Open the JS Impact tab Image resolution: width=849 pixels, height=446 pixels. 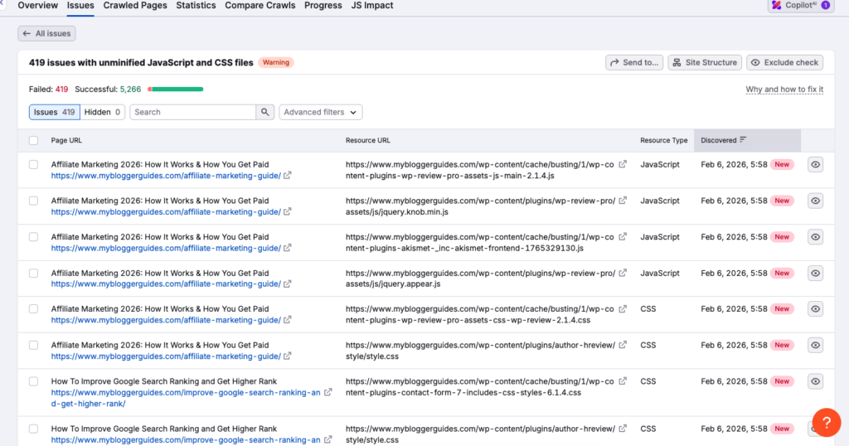(372, 6)
